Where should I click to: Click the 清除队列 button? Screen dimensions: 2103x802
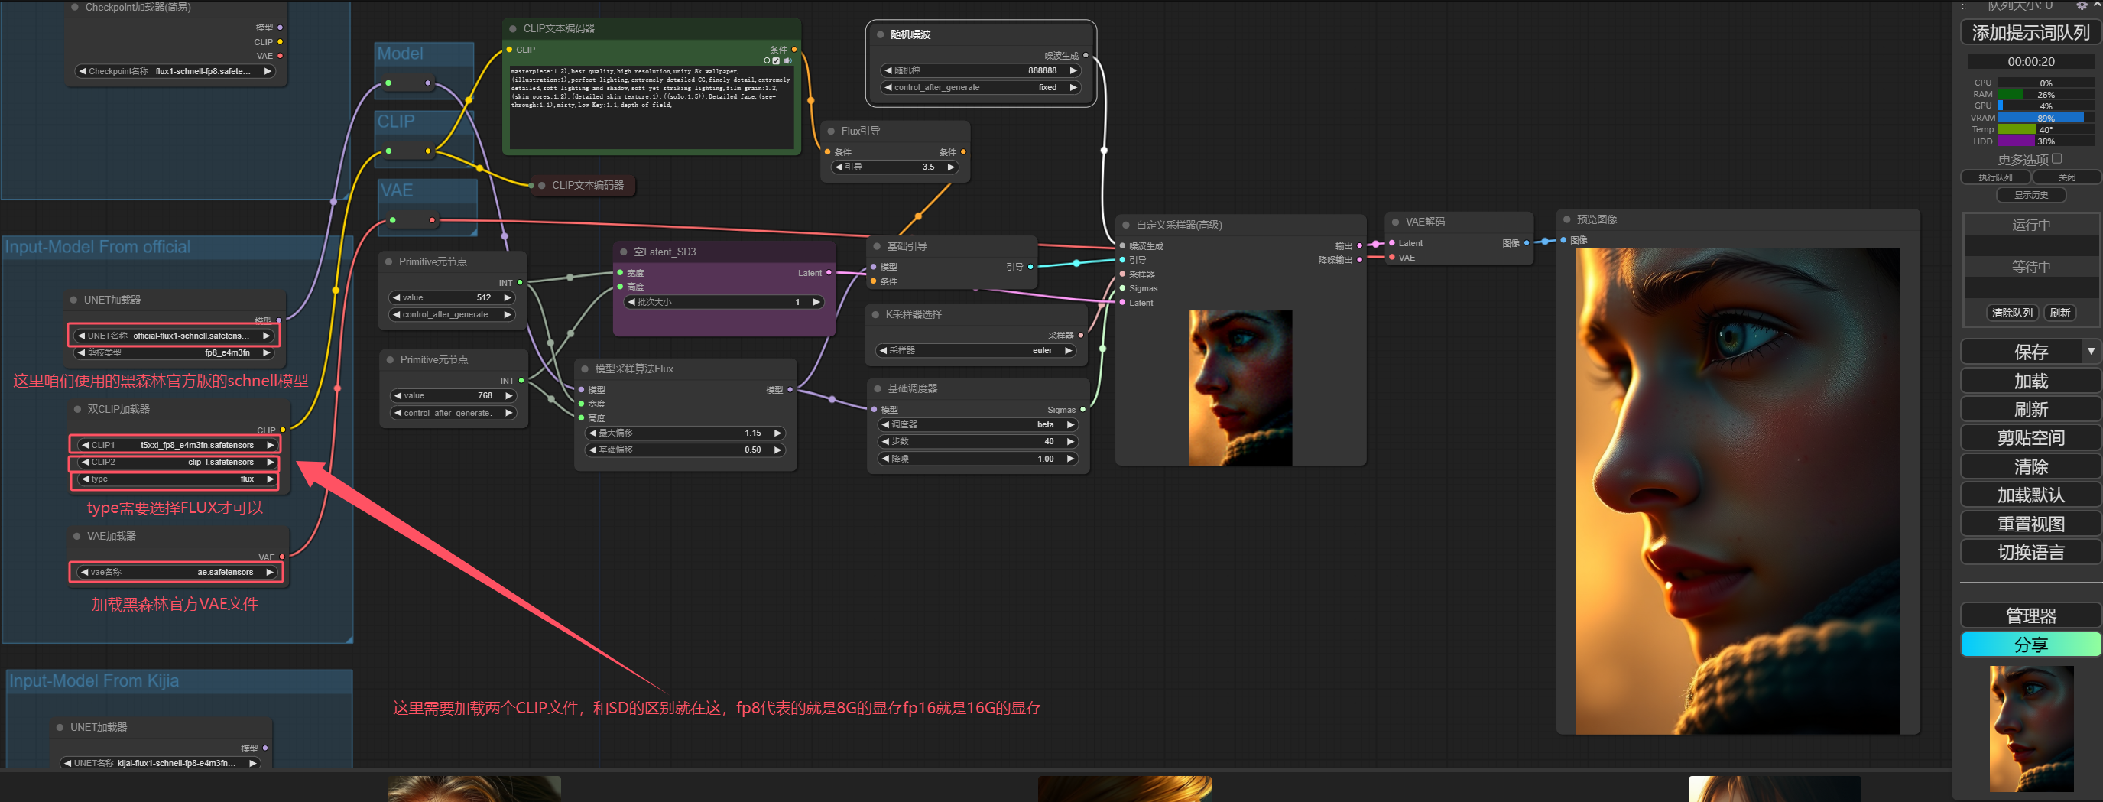pos(2011,313)
